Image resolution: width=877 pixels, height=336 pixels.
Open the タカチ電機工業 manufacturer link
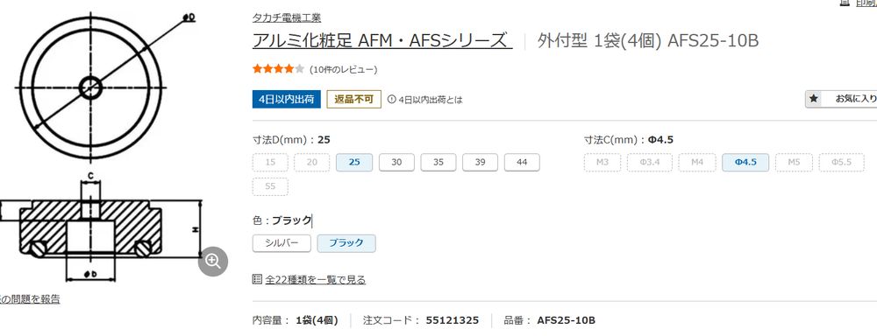(x=287, y=17)
